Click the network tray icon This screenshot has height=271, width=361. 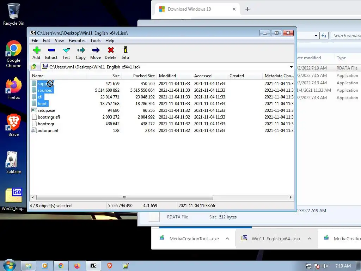pos(308,266)
